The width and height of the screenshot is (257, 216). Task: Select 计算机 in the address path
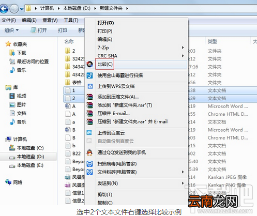click(x=47, y=8)
